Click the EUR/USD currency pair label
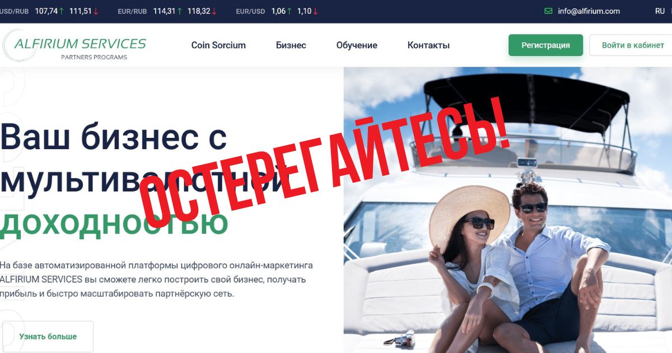672x353 pixels. pos(250,11)
